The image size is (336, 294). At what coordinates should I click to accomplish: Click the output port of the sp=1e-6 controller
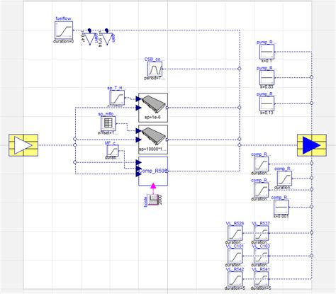[x=167, y=108]
